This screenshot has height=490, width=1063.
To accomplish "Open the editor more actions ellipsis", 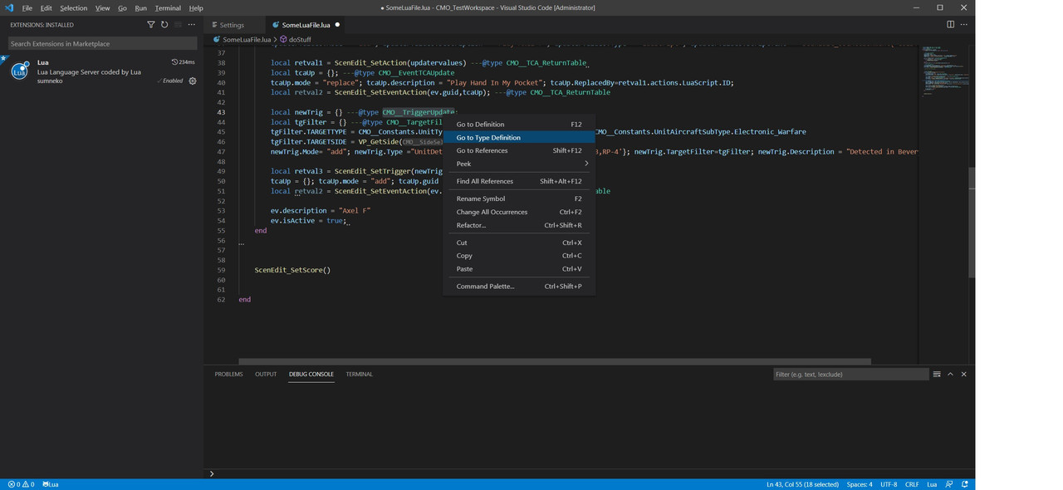I will pyautogui.click(x=963, y=25).
